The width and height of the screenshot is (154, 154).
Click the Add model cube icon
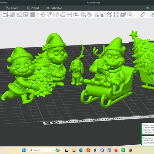pos(6,14)
